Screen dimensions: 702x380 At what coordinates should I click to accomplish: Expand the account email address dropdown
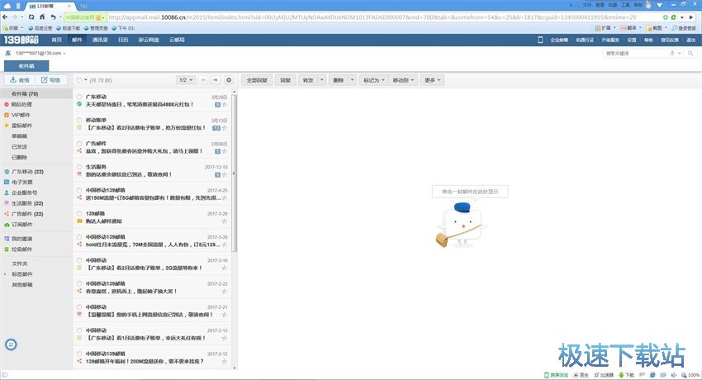[64, 53]
